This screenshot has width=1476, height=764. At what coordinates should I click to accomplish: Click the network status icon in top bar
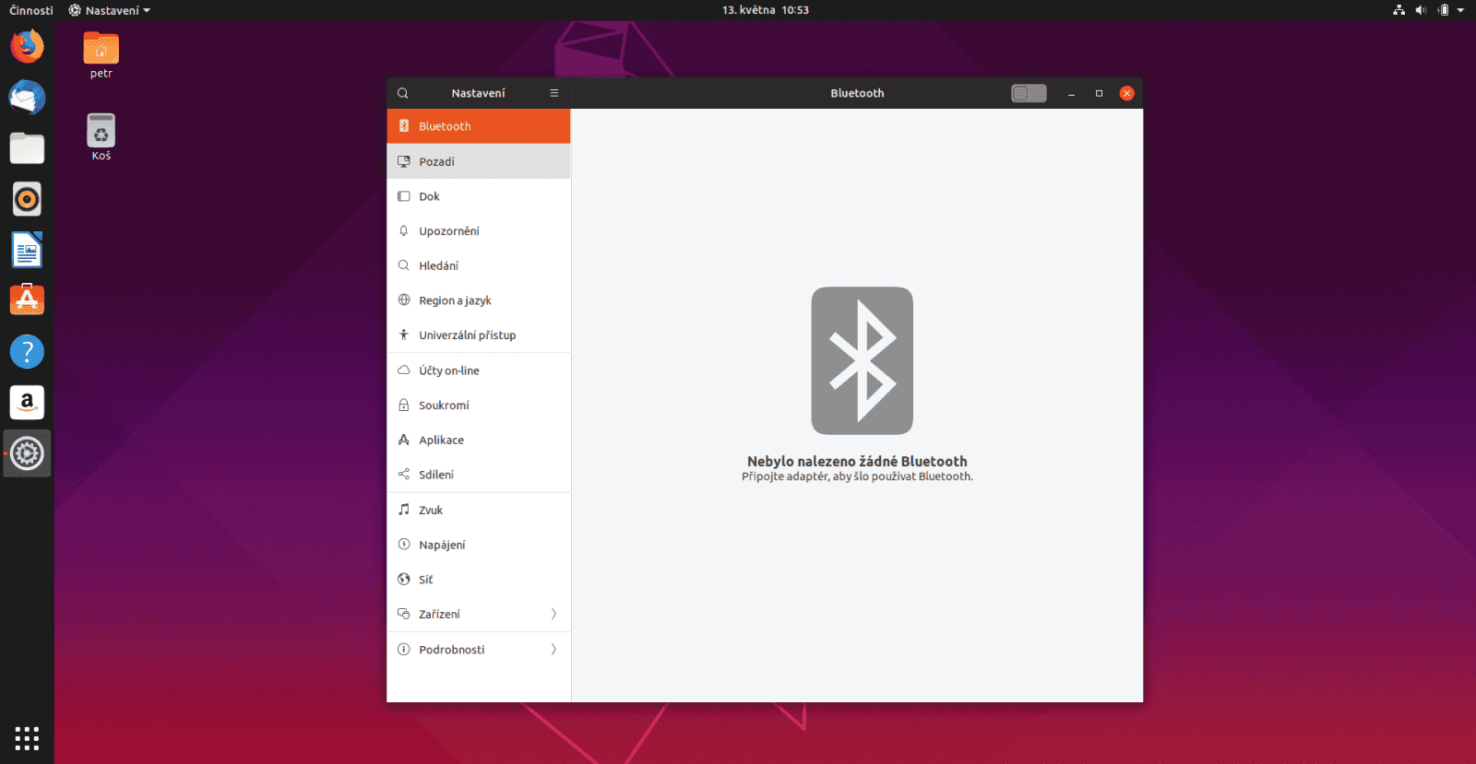1399,10
